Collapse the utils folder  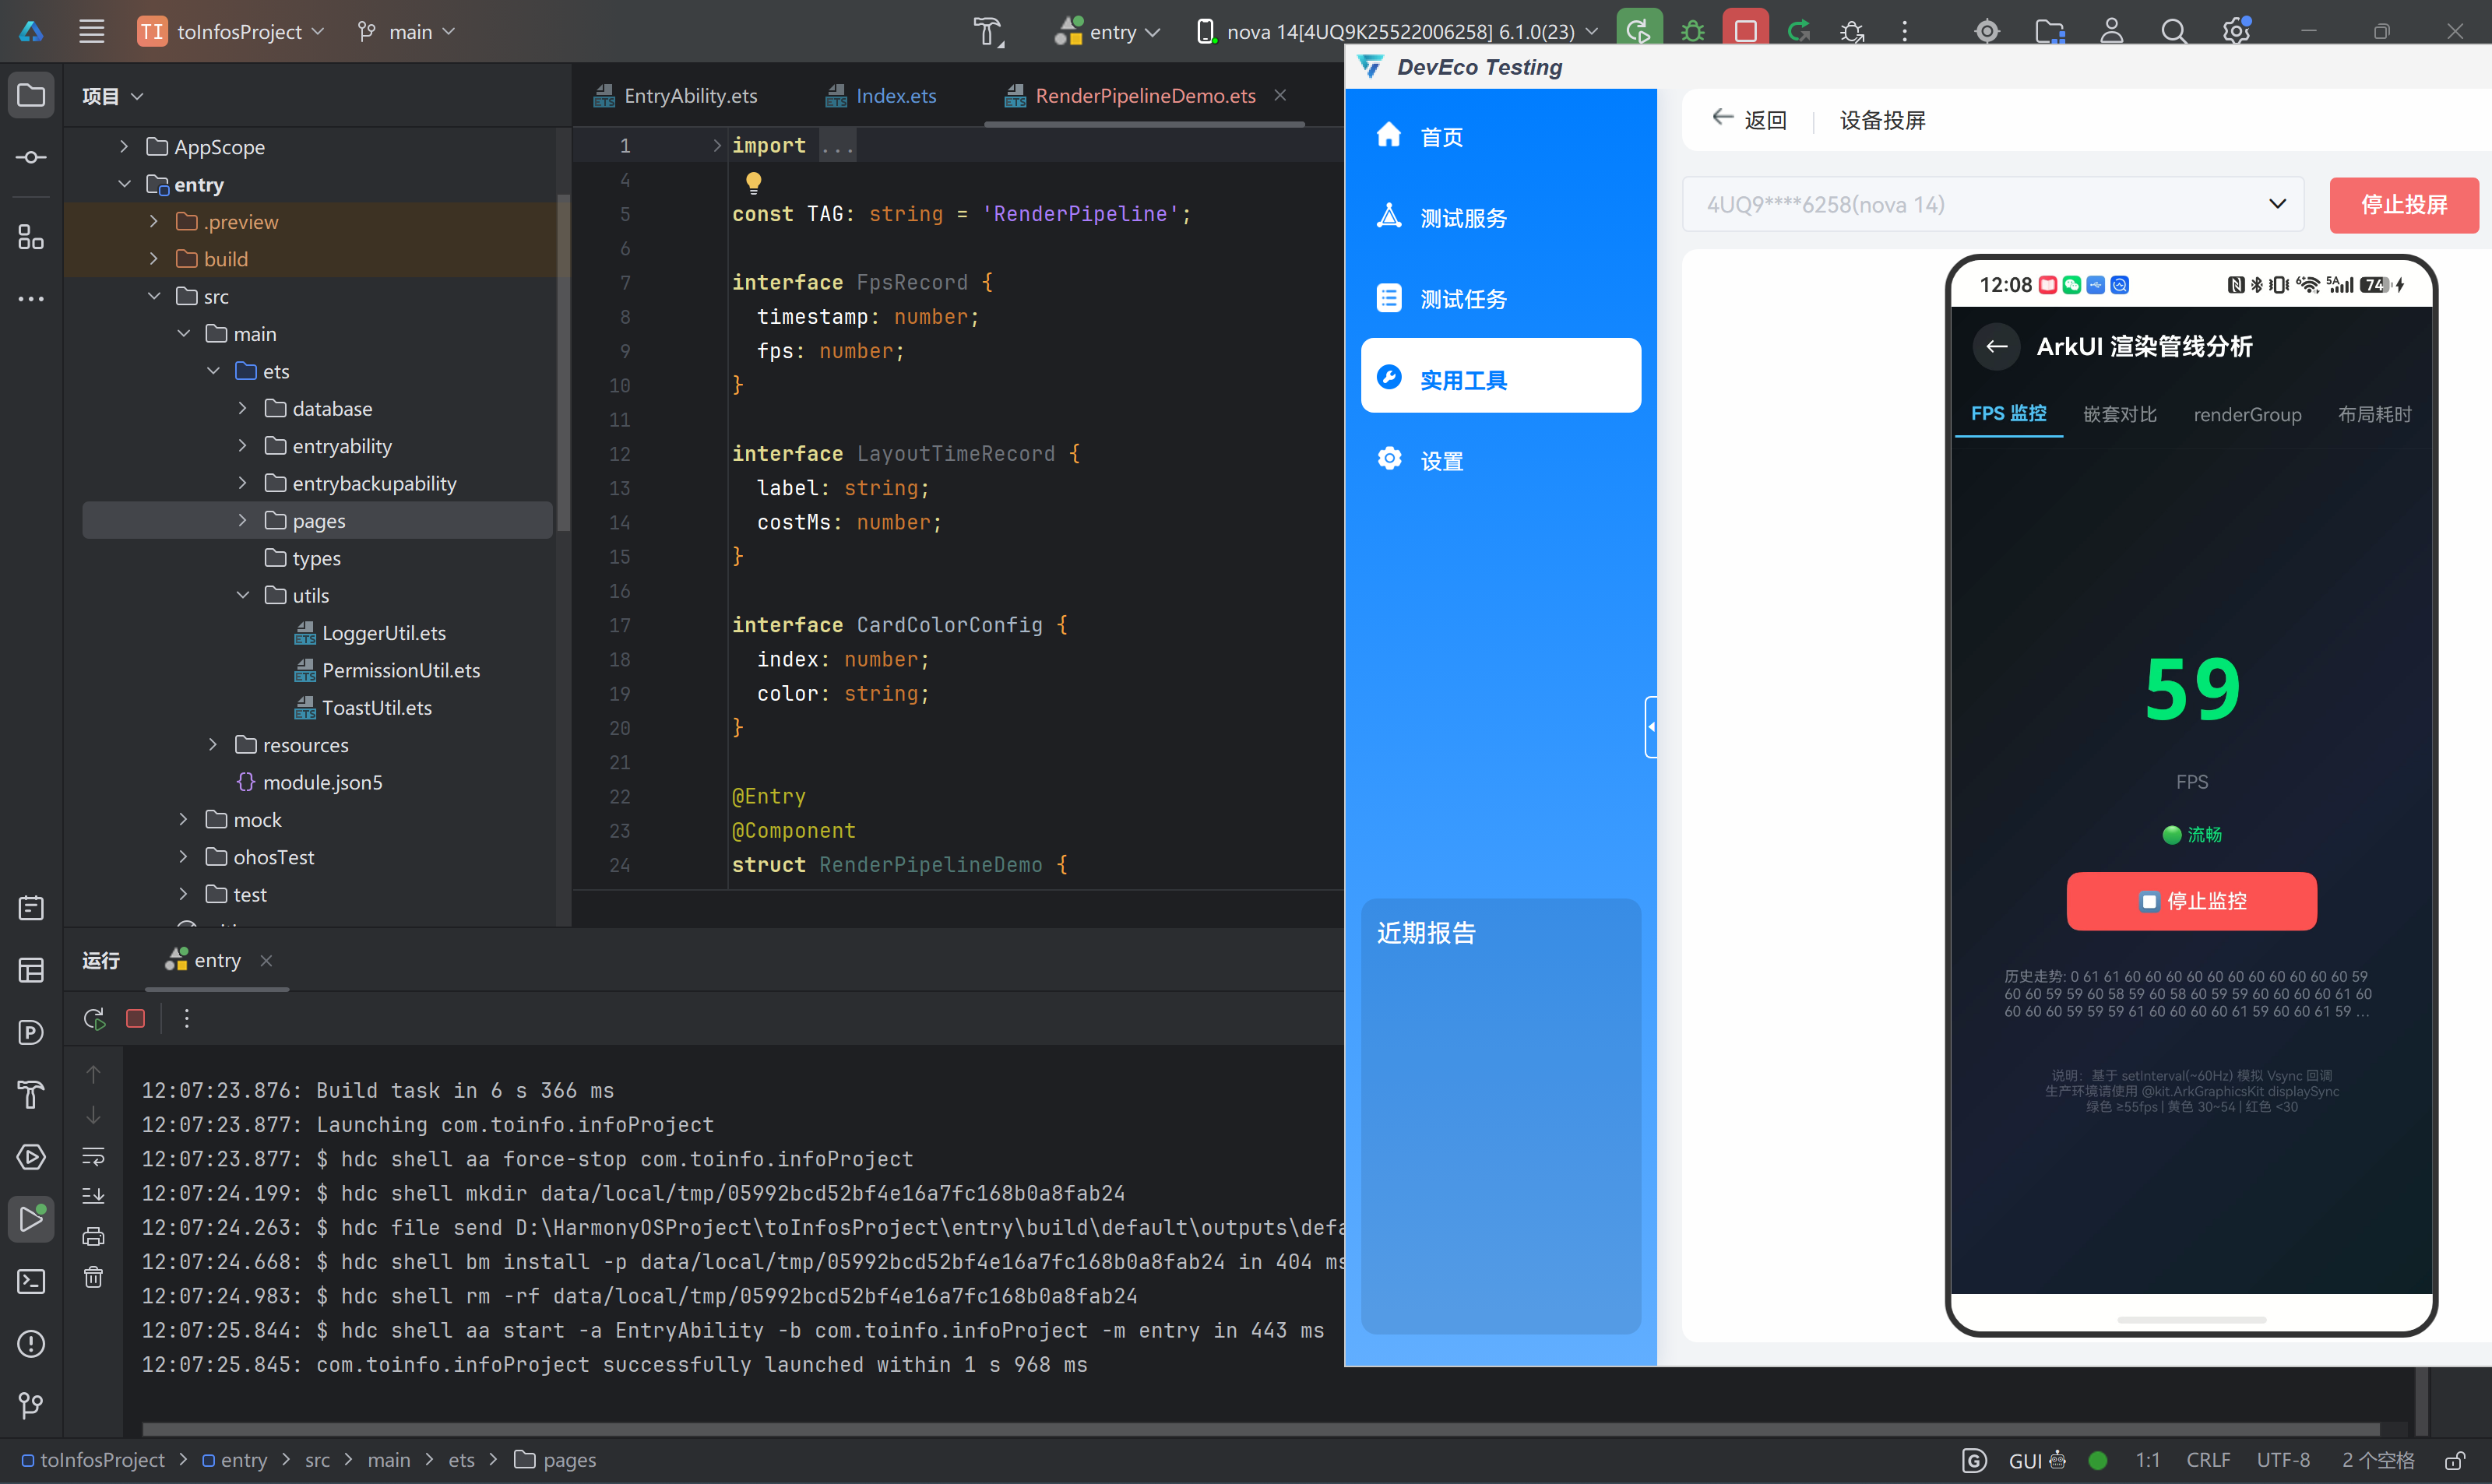[x=242, y=595]
